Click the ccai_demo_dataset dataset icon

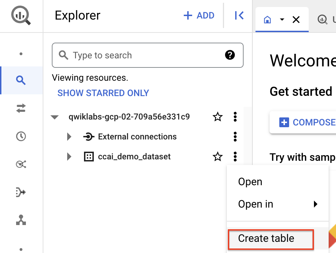click(x=89, y=157)
